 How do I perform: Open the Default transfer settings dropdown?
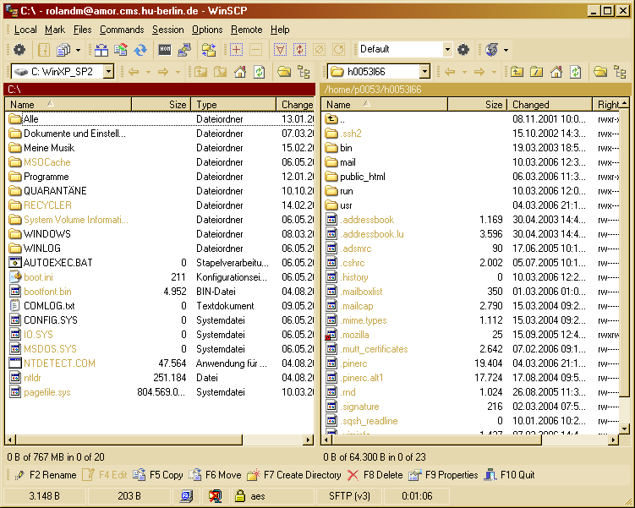pos(447,50)
